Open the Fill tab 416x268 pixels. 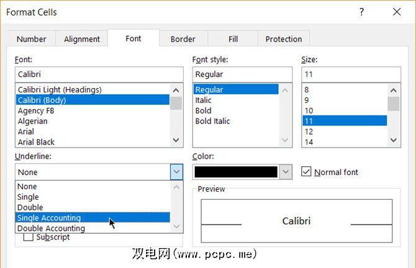pos(233,39)
